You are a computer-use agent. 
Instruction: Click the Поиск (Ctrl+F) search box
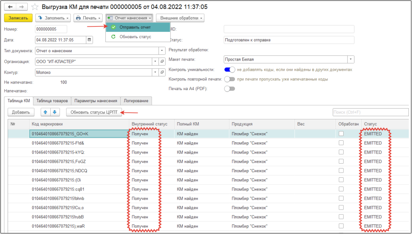click(371, 112)
